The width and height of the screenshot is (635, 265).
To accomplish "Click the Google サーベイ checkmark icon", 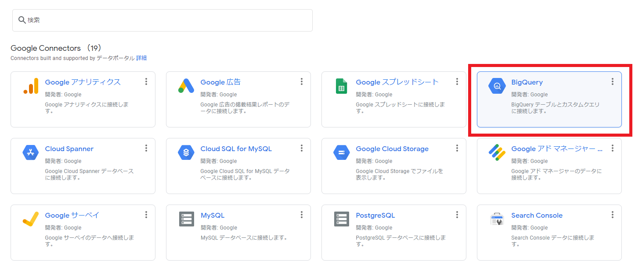I will tap(31, 219).
